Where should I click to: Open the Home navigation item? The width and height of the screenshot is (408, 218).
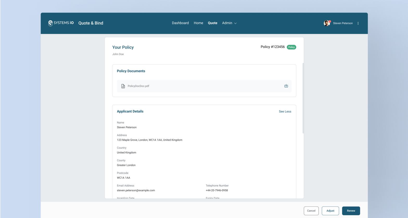[x=198, y=23]
